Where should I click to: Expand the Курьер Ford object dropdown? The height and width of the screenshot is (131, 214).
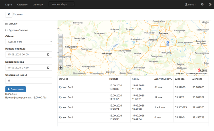[x=29, y=42]
